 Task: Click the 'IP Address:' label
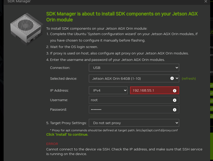click(x=59, y=90)
